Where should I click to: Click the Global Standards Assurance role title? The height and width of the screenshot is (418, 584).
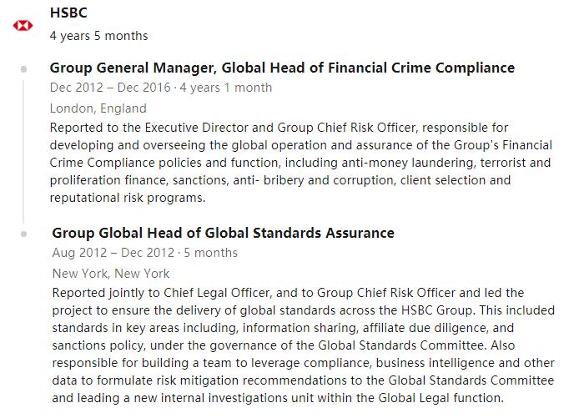(223, 233)
